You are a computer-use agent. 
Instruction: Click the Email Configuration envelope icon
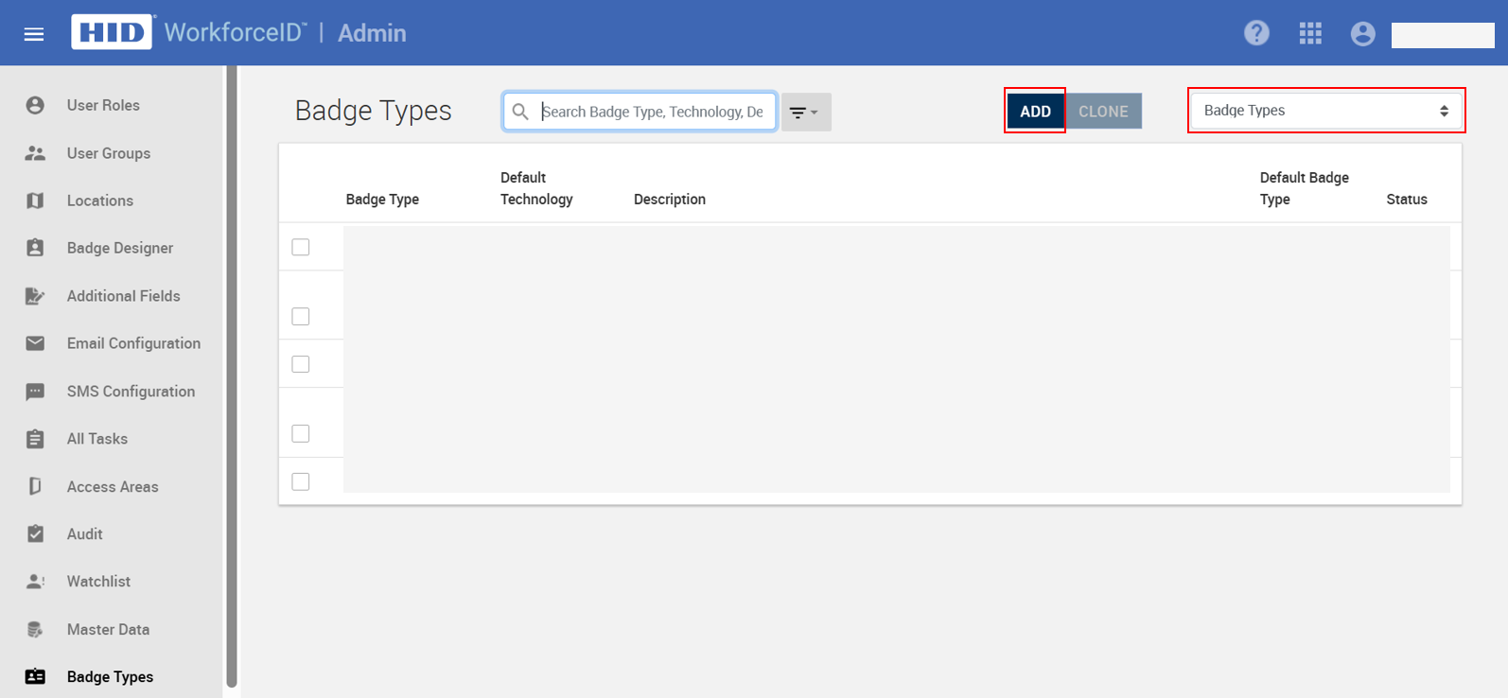click(35, 343)
